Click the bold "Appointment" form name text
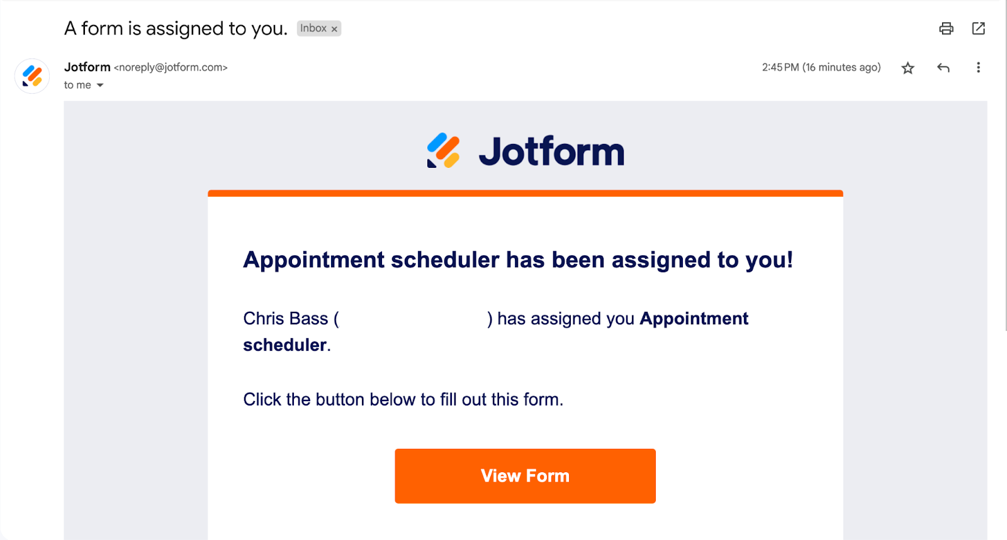The height and width of the screenshot is (540, 1007). pos(694,319)
